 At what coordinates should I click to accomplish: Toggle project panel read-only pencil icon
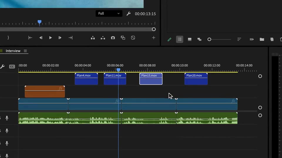pyautogui.click(x=169, y=39)
